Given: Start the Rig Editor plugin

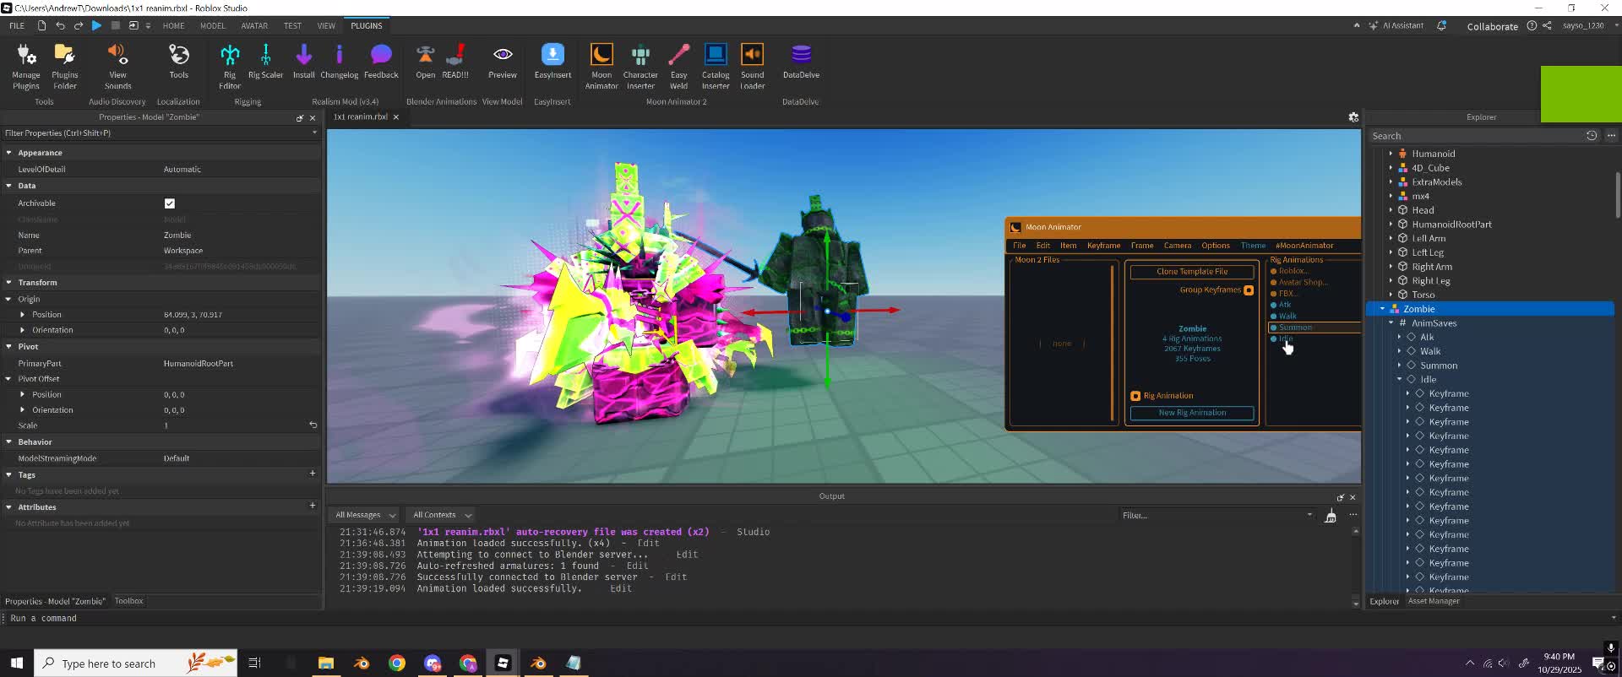Looking at the screenshot, I should [230, 66].
